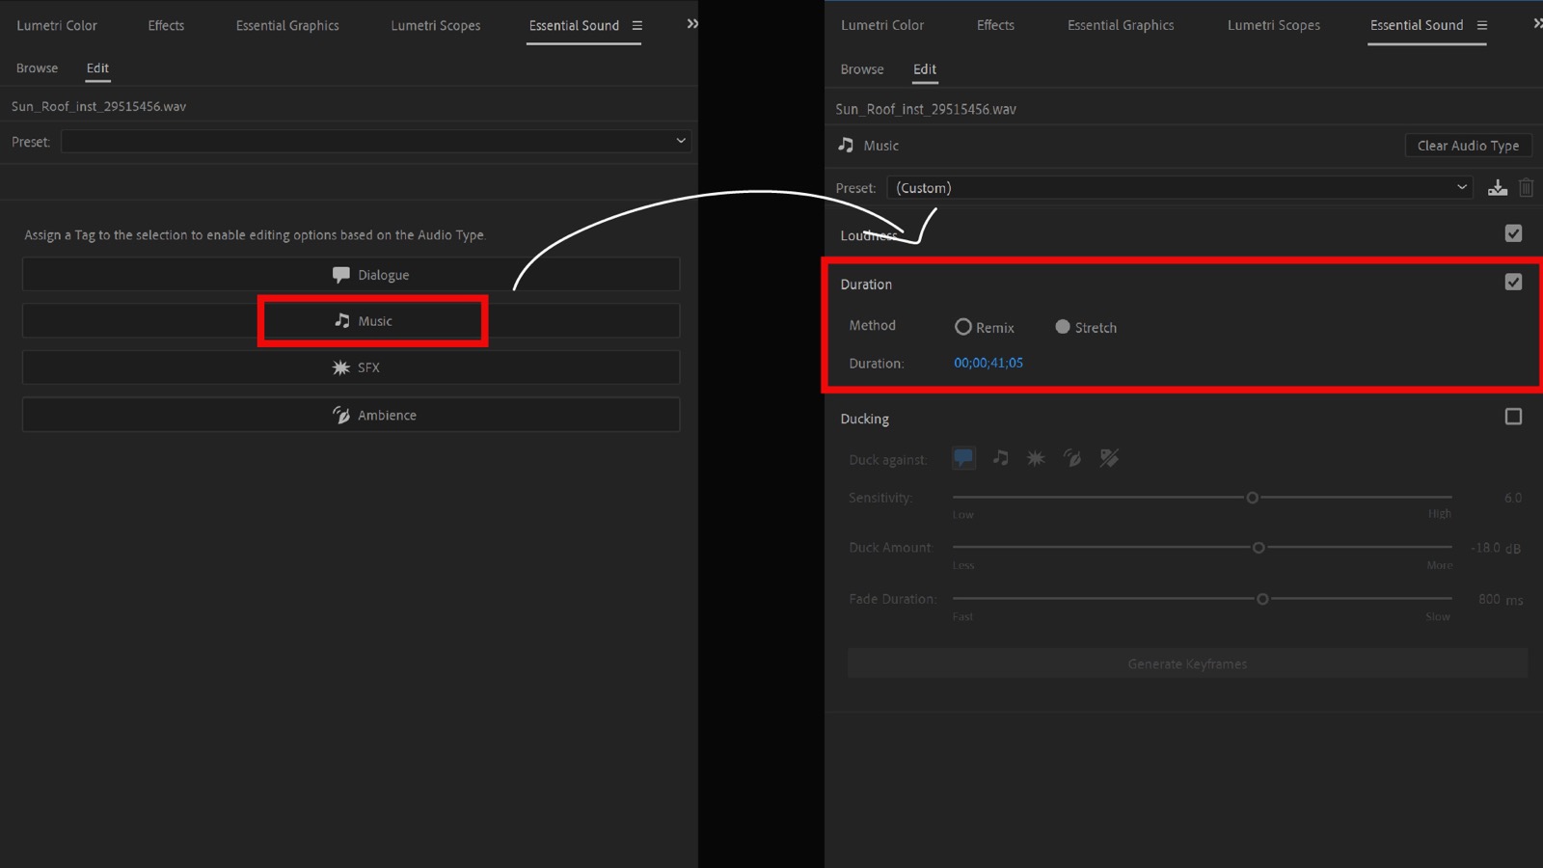Click the Fade Duration slider handle
This screenshot has width=1543, height=868.
(1262, 599)
